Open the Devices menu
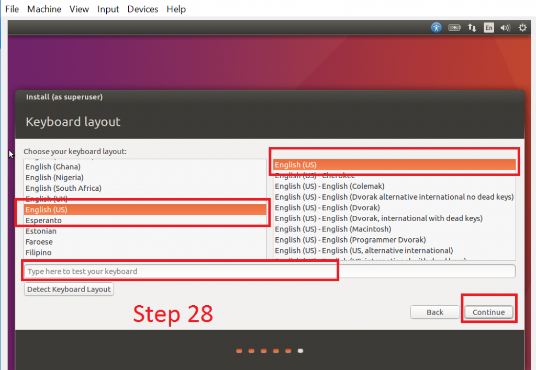 [x=142, y=9]
